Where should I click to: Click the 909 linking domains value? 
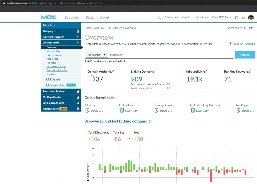(136, 79)
